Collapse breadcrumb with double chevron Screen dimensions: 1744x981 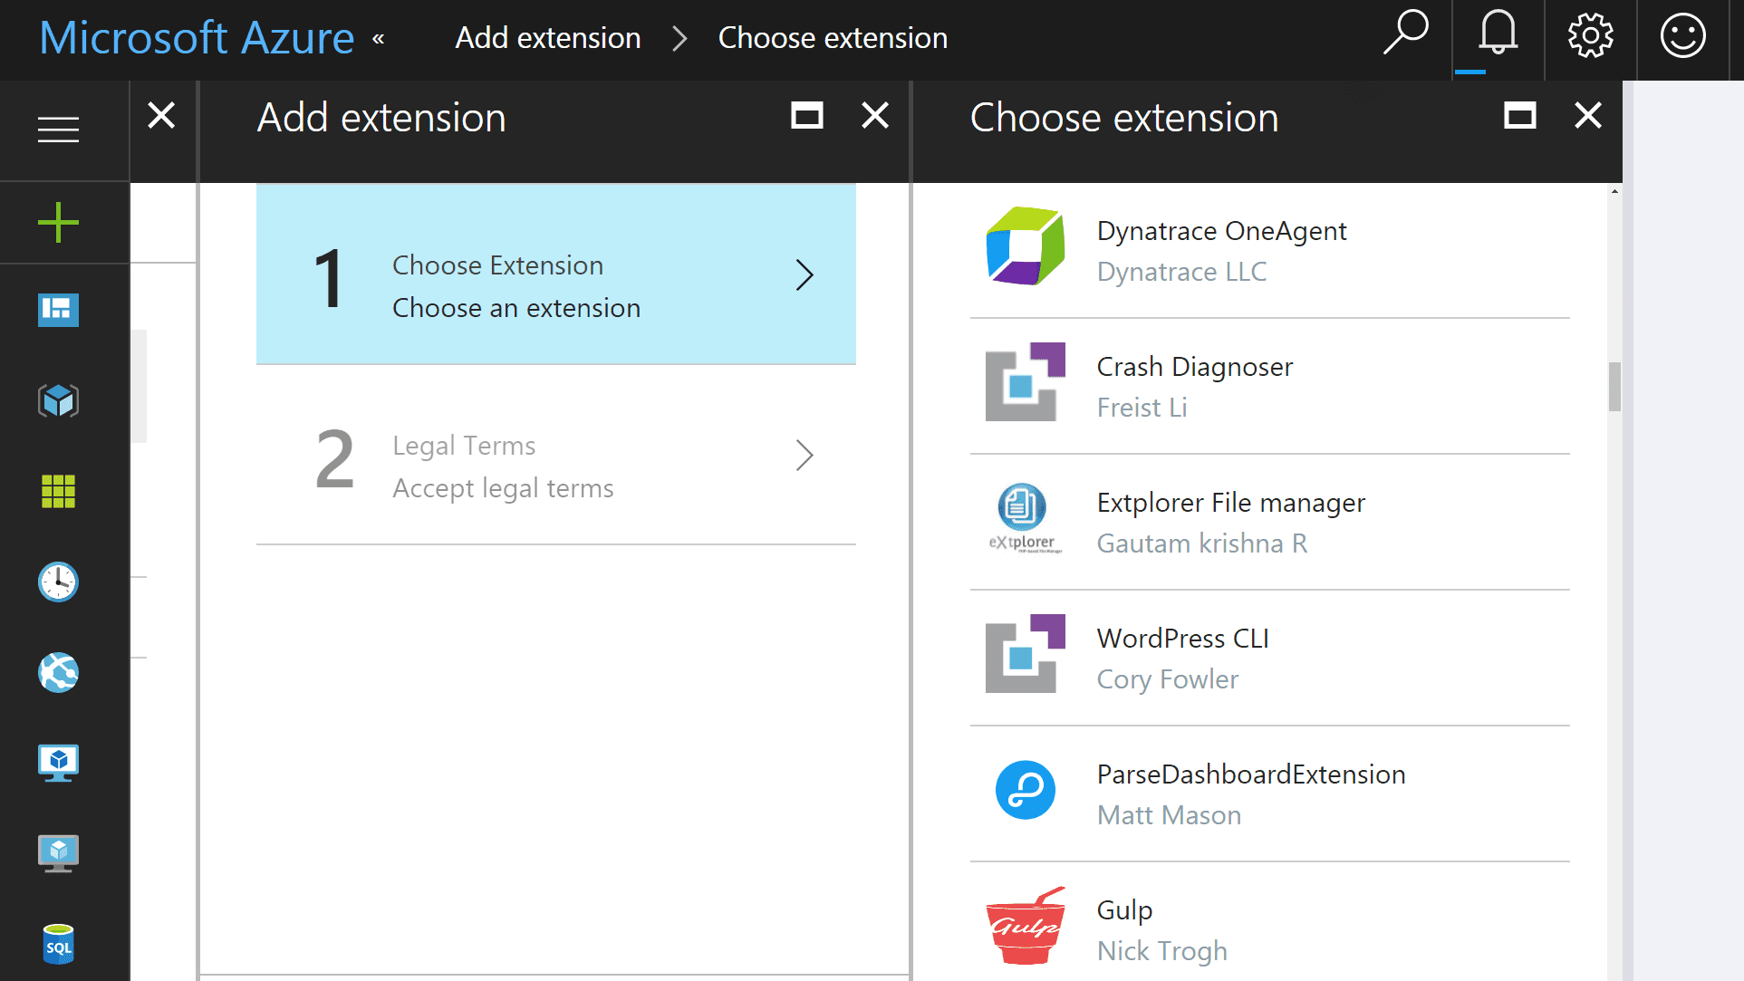tap(379, 39)
